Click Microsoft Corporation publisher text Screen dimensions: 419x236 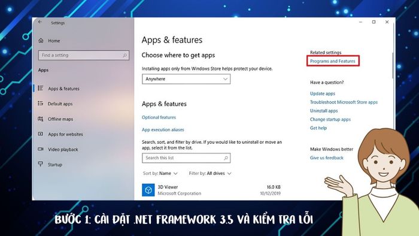pos(180,193)
